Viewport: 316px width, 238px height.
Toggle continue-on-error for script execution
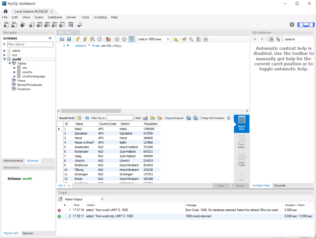[x=108, y=39]
